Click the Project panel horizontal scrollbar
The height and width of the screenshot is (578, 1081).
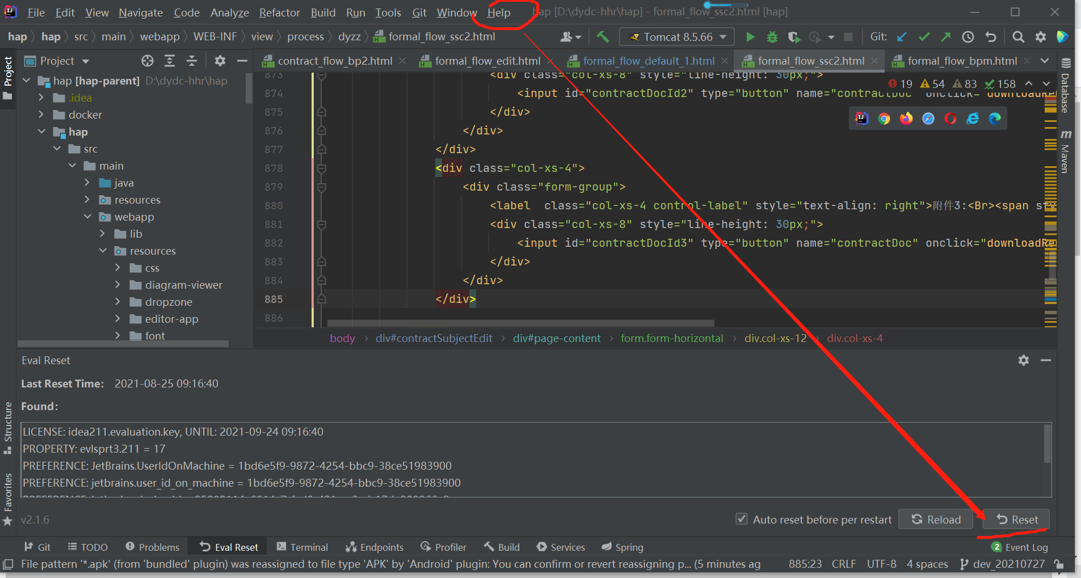tap(123, 343)
